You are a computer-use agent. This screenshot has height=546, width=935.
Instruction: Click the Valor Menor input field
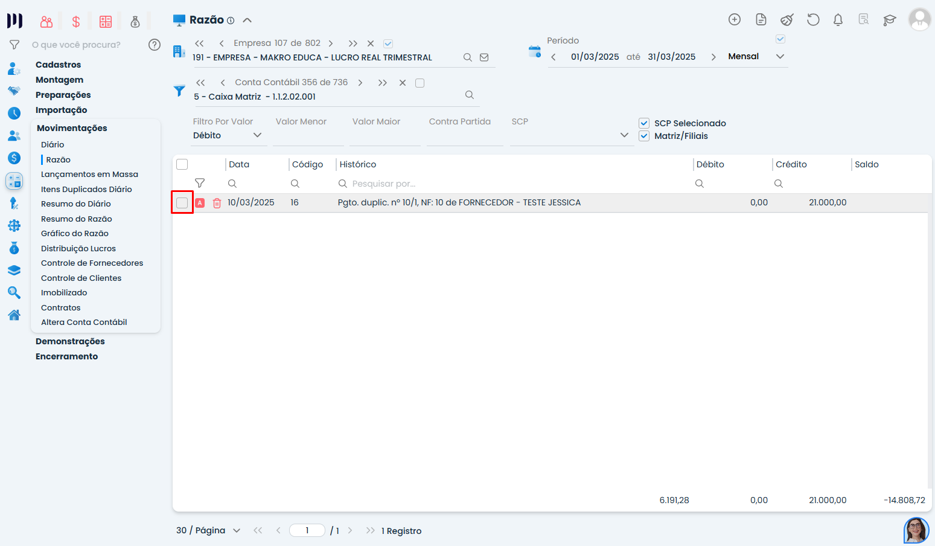pyautogui.click(x=308, y=135)
